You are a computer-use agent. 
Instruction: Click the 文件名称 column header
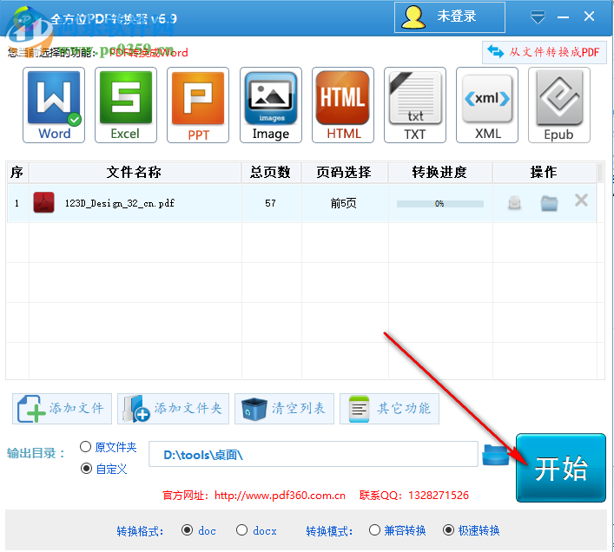click(135, 172)
